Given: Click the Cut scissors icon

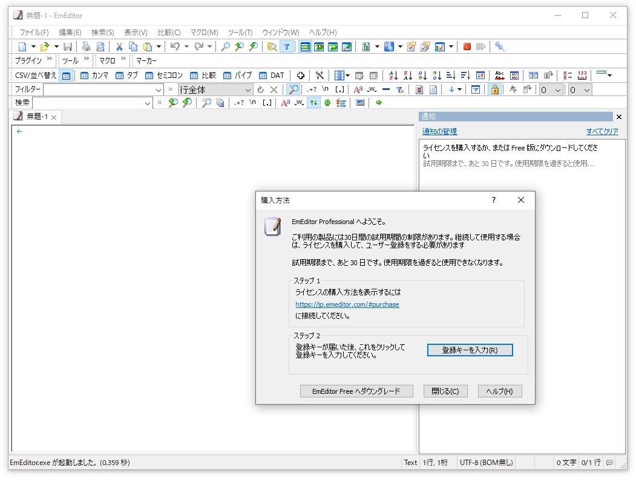Looking at the screenshot, I should click(x=119, y=47).
